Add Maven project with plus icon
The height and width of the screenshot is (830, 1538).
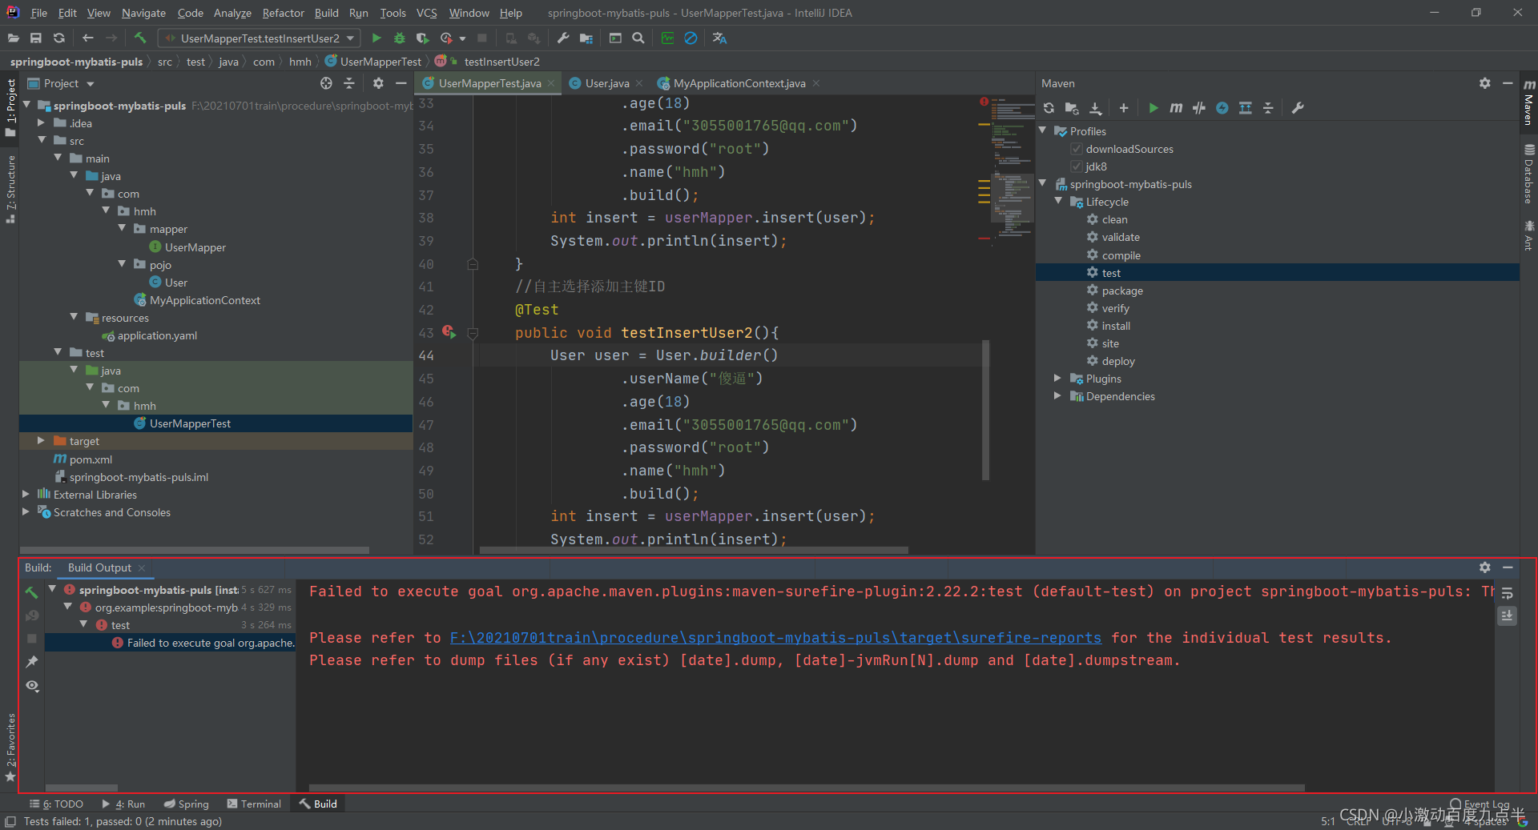[1123, 108]
